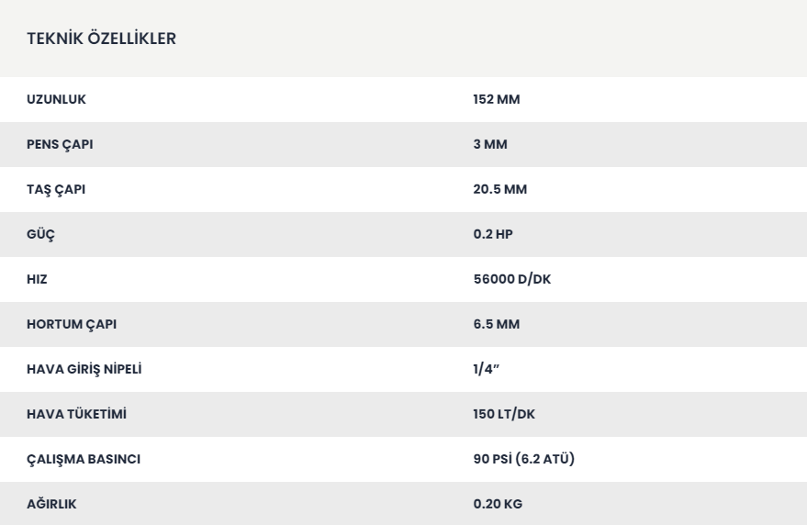Select the HORTUM ÇAPI label

click(72, 324)
